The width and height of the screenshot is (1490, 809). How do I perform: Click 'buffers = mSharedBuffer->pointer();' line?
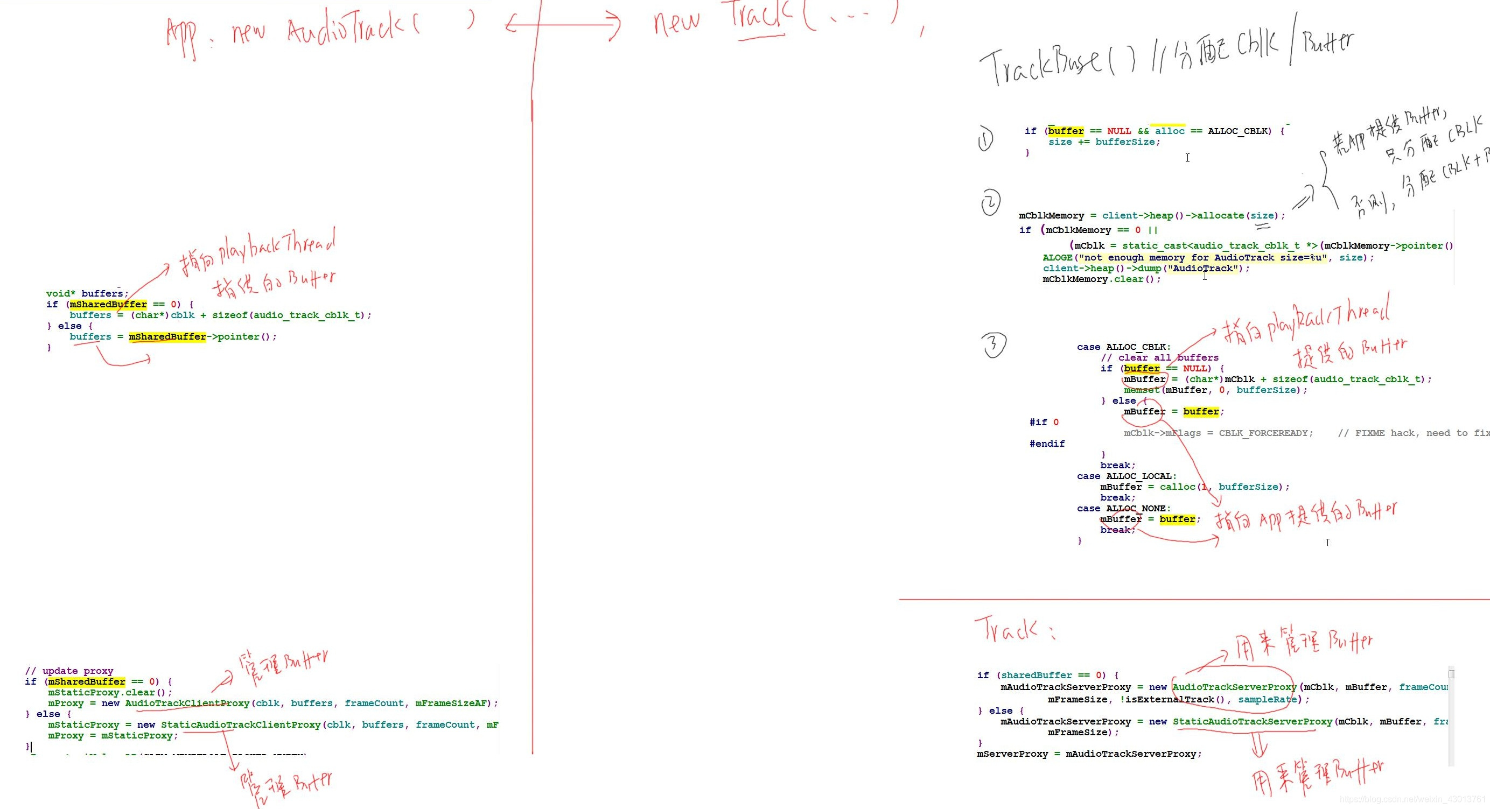click(173, 336)
